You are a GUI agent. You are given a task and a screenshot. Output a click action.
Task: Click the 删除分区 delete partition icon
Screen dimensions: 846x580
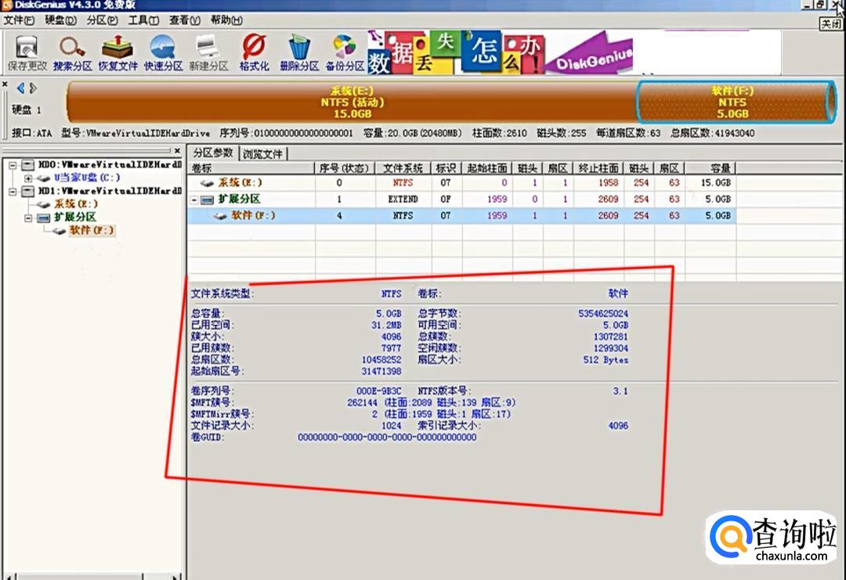(x=299, y=52)
